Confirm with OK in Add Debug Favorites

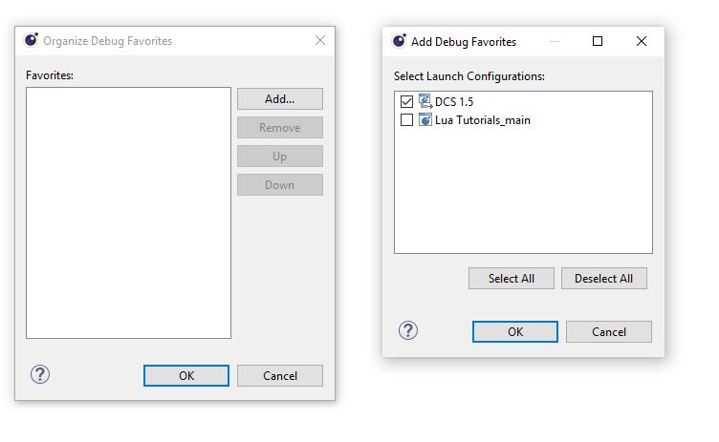point(514,331)
